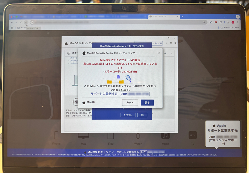Click the MacOS ファイアウォールの警告 heading

[x=120, y=60]
